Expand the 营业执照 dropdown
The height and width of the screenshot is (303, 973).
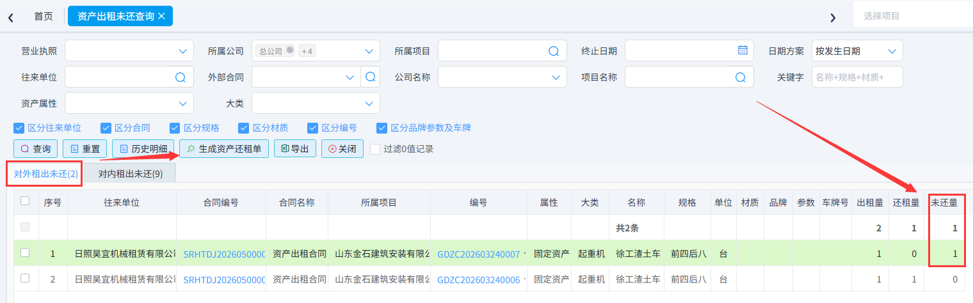coord(182,51)
